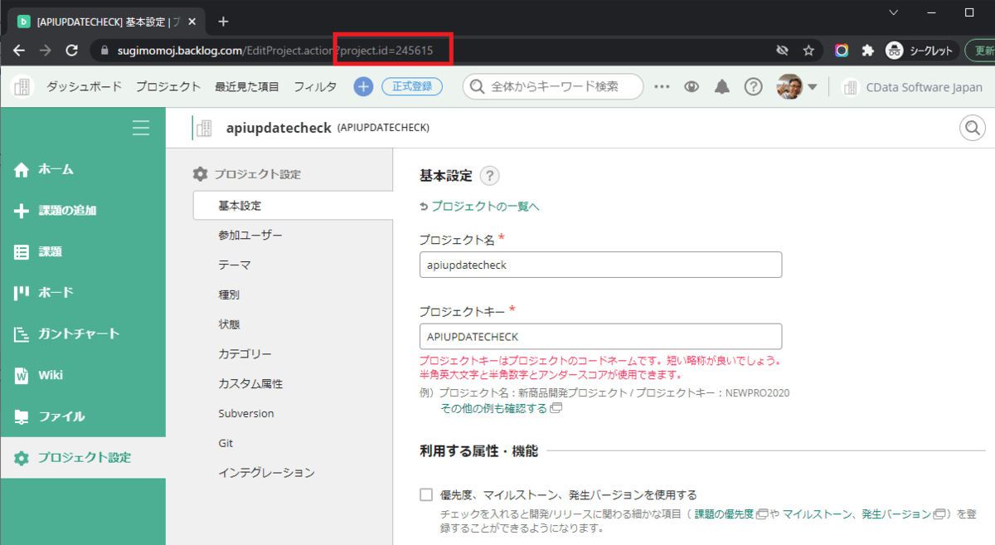The height and width of the screenshot is (545, 995).
Task: Open a new browser tab
Action: (x=223, y=22)
